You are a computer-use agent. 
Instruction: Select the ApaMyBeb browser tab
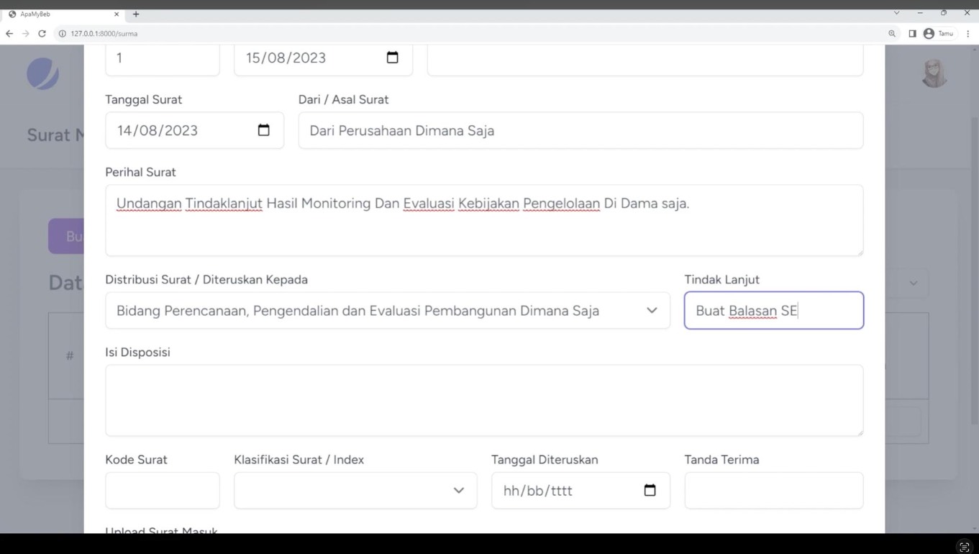coord(63,14)
